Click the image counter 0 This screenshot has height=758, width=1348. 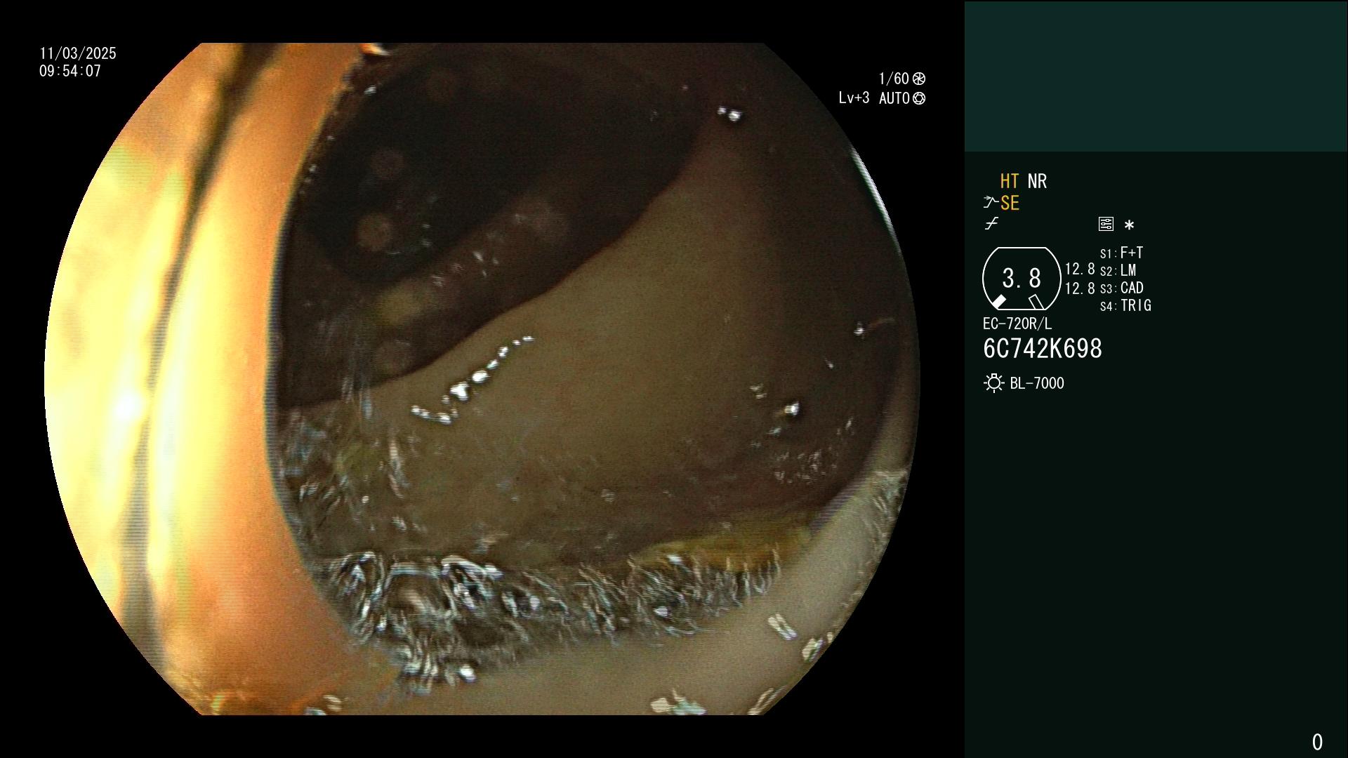1317,742
